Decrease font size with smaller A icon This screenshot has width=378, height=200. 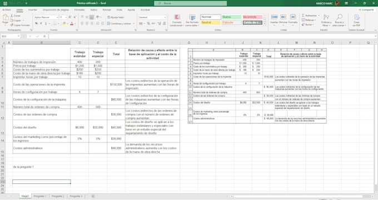[x=74, y=17]
